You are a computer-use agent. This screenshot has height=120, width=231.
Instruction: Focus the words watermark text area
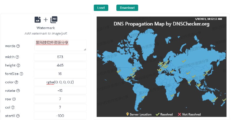[x=60, y=45]
